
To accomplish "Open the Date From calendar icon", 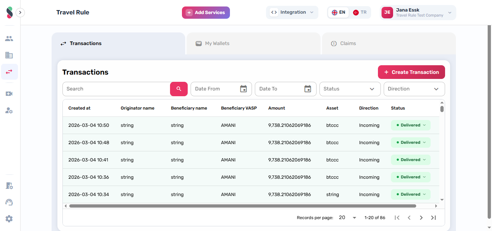I will coord(244,89).
